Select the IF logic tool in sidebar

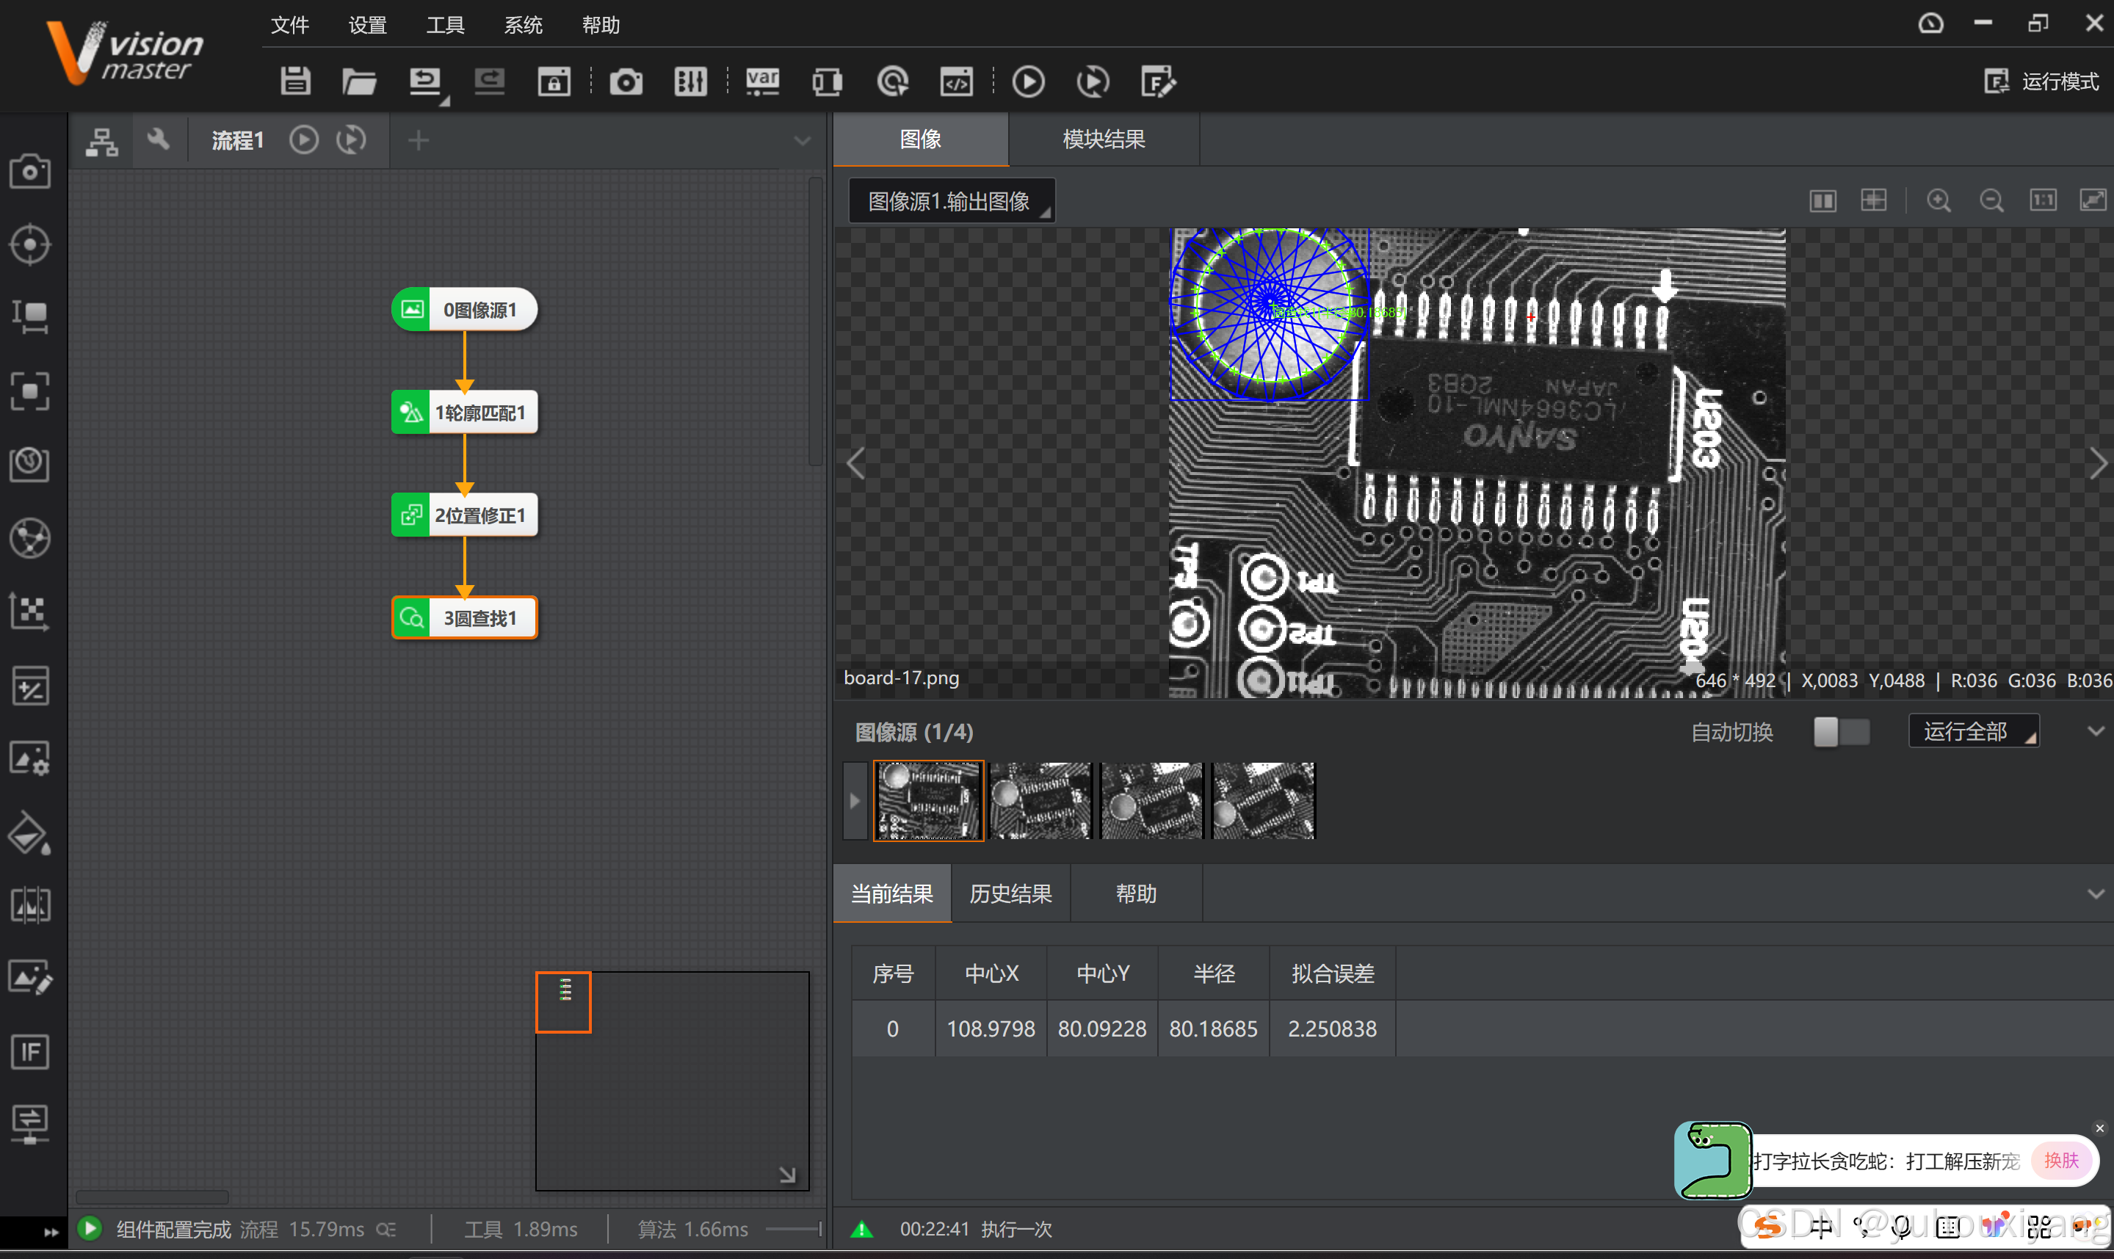coord(29,1052)
